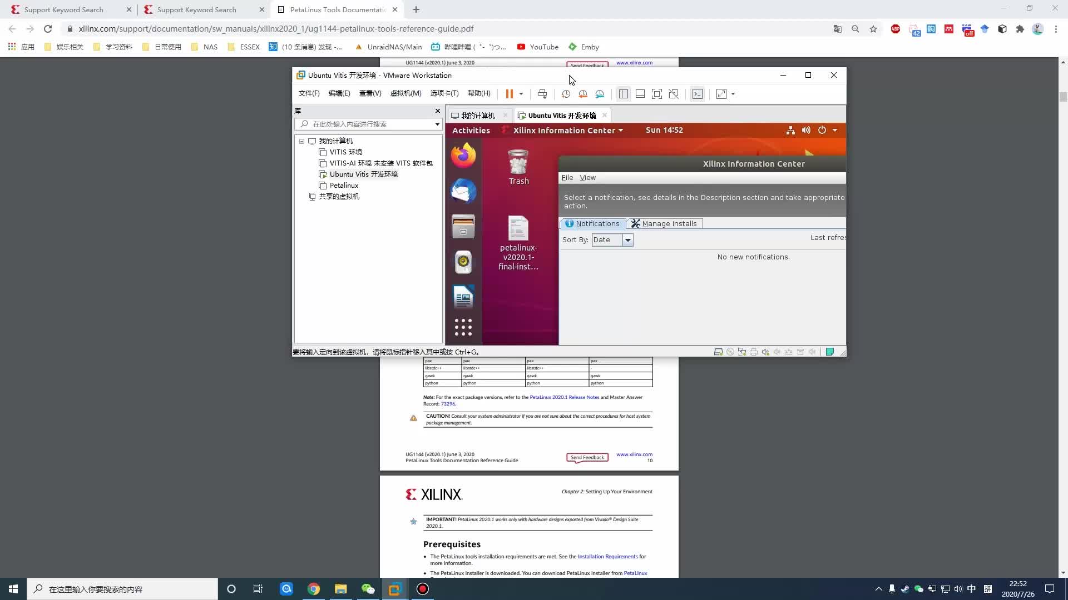Toggle the library sidebar view icon
This screenshot has width=1068, height=600.
coord(624,94)
